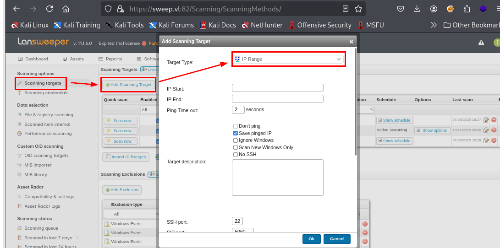Enable the No SSH checkbox
Screen dimensions: 500x248
pos(236,154)
